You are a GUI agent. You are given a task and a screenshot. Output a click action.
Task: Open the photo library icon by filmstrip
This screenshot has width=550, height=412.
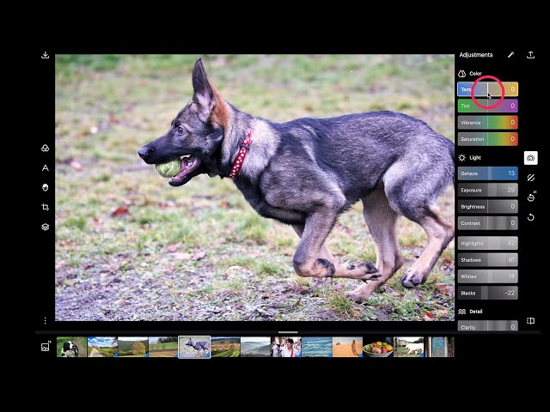46,347
